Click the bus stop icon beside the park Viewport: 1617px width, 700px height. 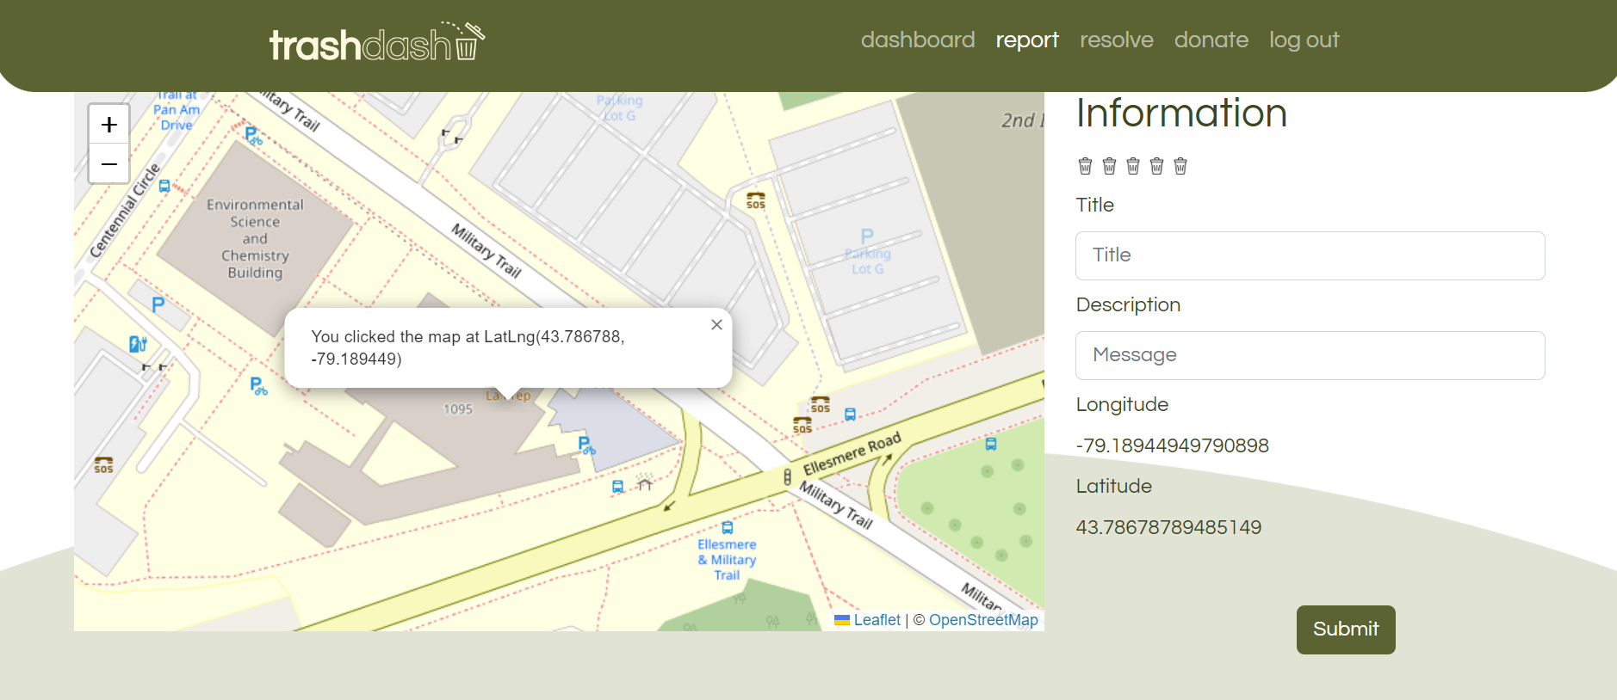pyautogui.click(x=991, y=445)
